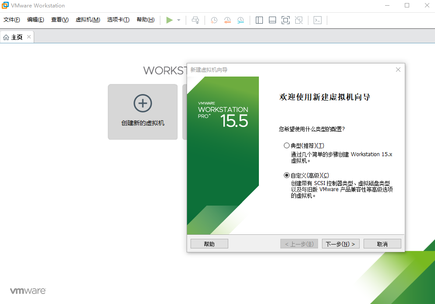435x304 pixels.
Task: Open the 文件(F) menu
Action: coord(12,20)
